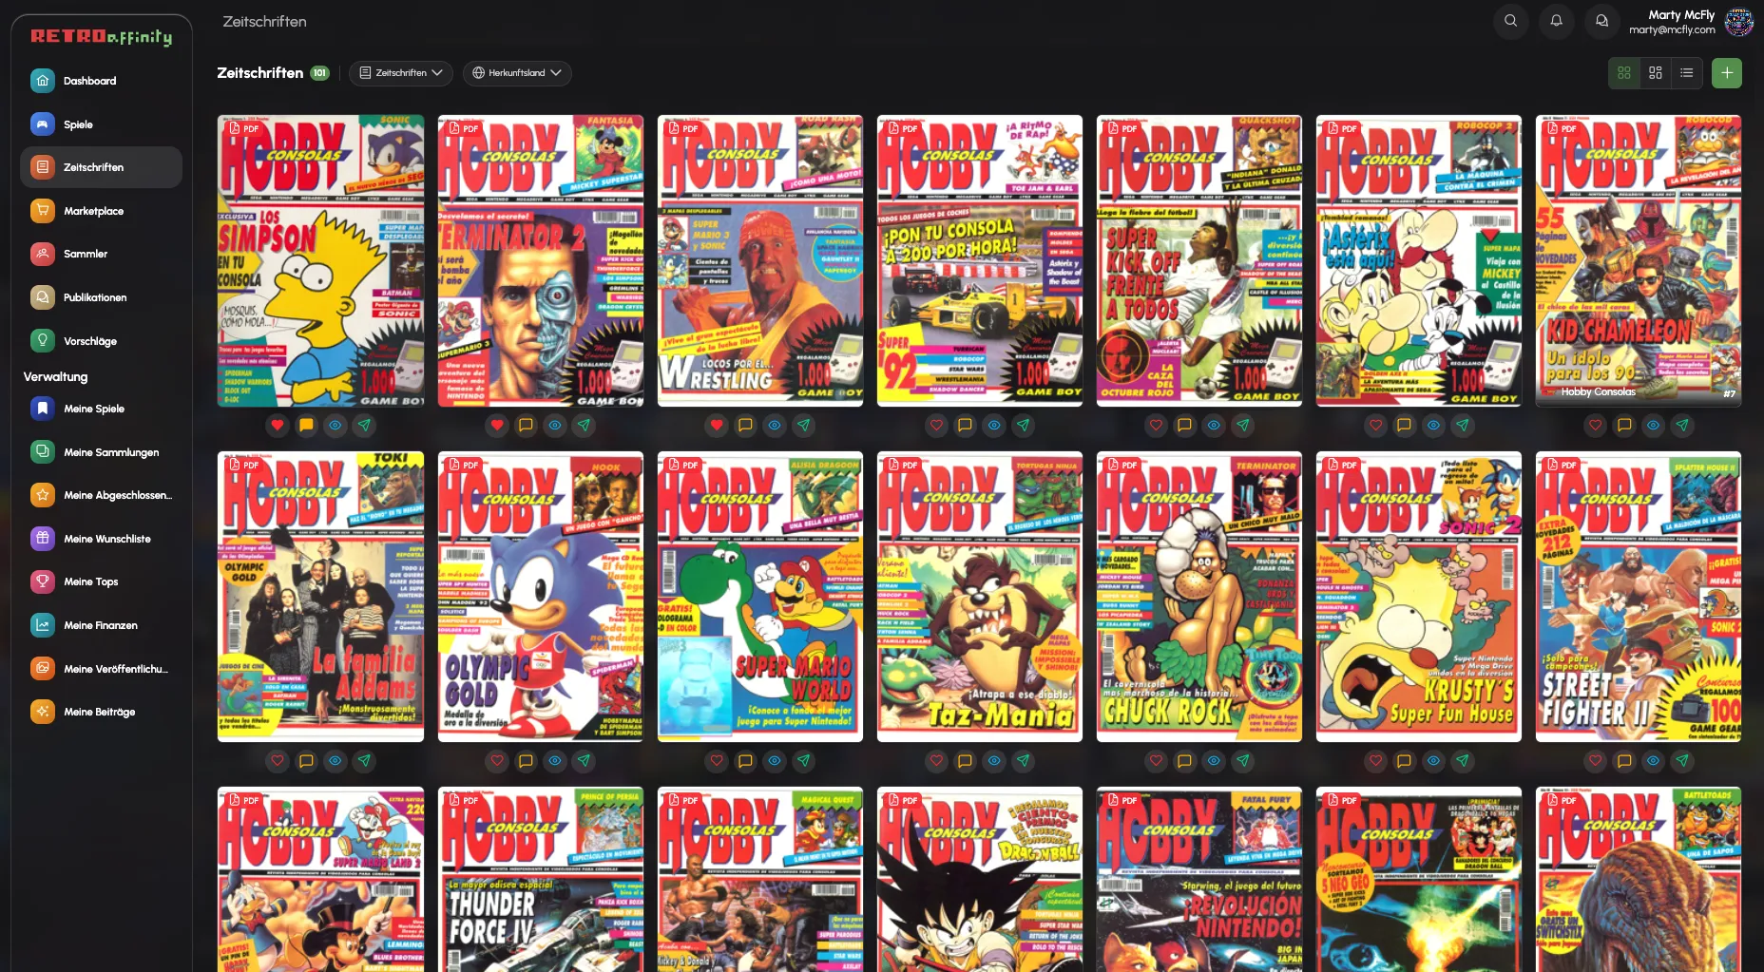Open Meine Wunschliste
1764x972 pixels.
click(101, 539)
